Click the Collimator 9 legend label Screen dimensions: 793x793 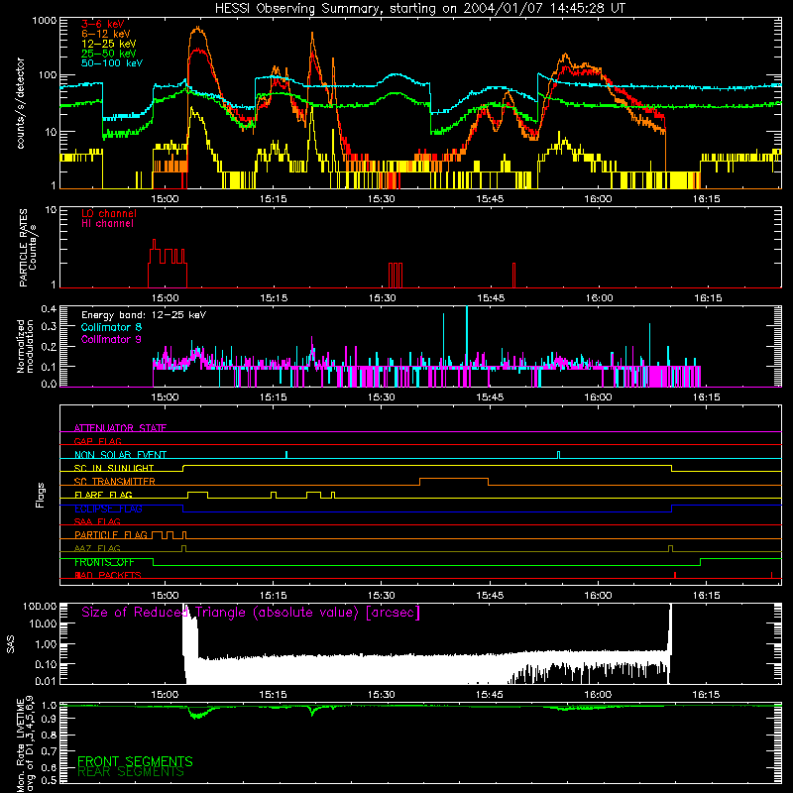point(111,339)
